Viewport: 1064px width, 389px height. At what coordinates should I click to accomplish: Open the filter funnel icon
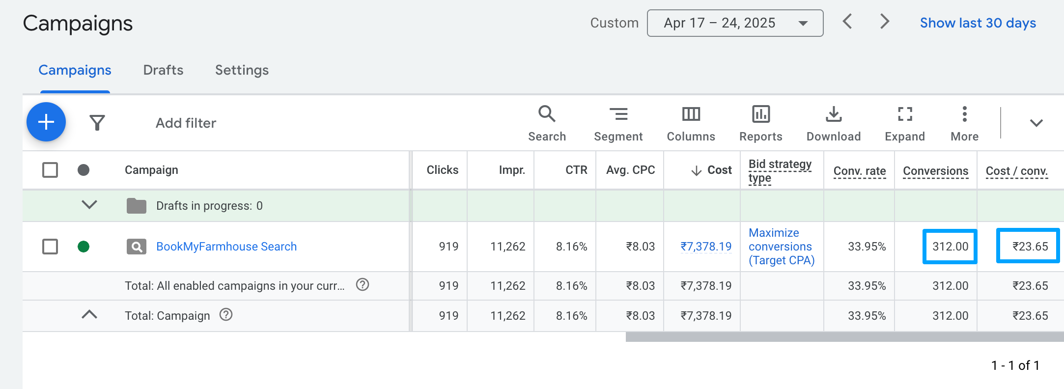click(97, 123)
